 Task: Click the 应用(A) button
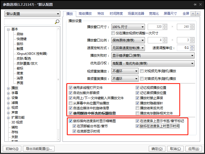[x=194, y=149]
